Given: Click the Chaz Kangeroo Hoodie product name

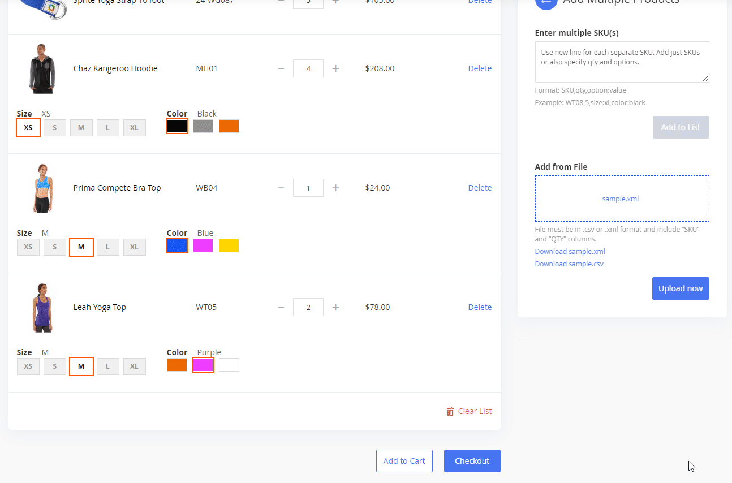Looking at the screenshot, I should point(115,68).
